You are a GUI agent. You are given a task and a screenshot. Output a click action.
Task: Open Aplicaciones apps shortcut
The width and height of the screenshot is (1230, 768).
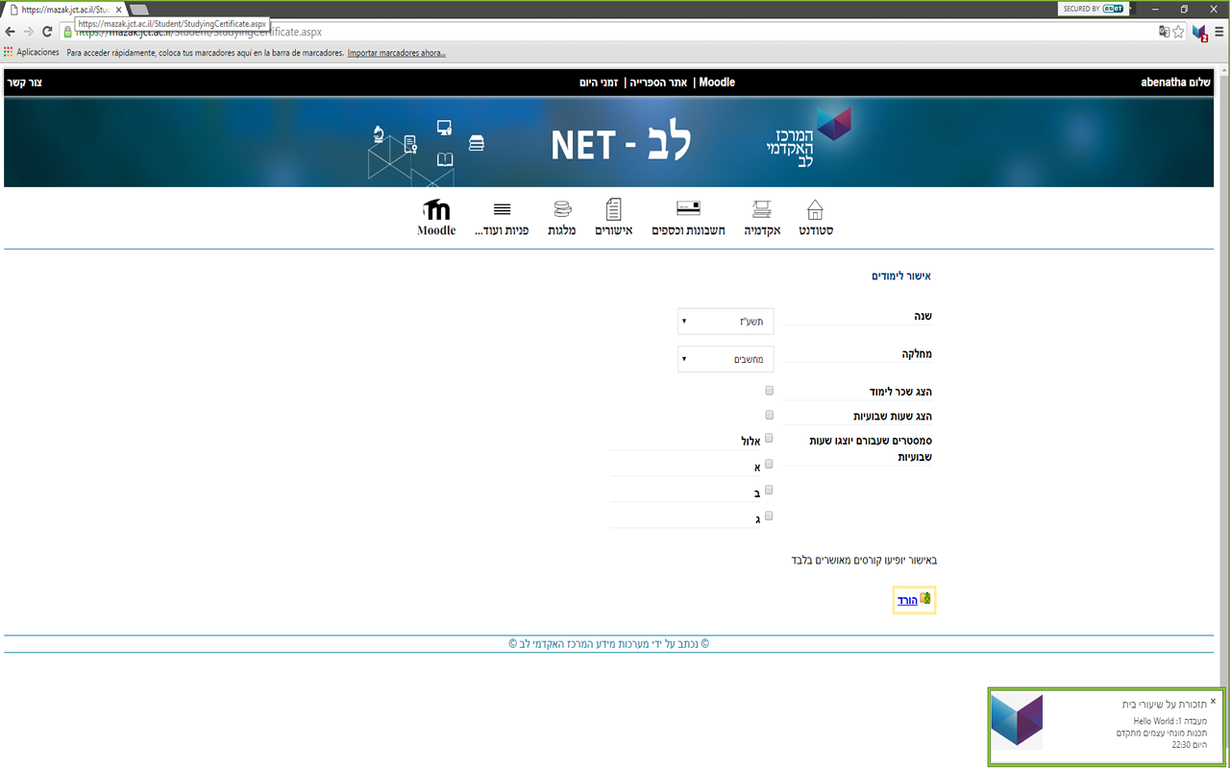click(32, 53)
